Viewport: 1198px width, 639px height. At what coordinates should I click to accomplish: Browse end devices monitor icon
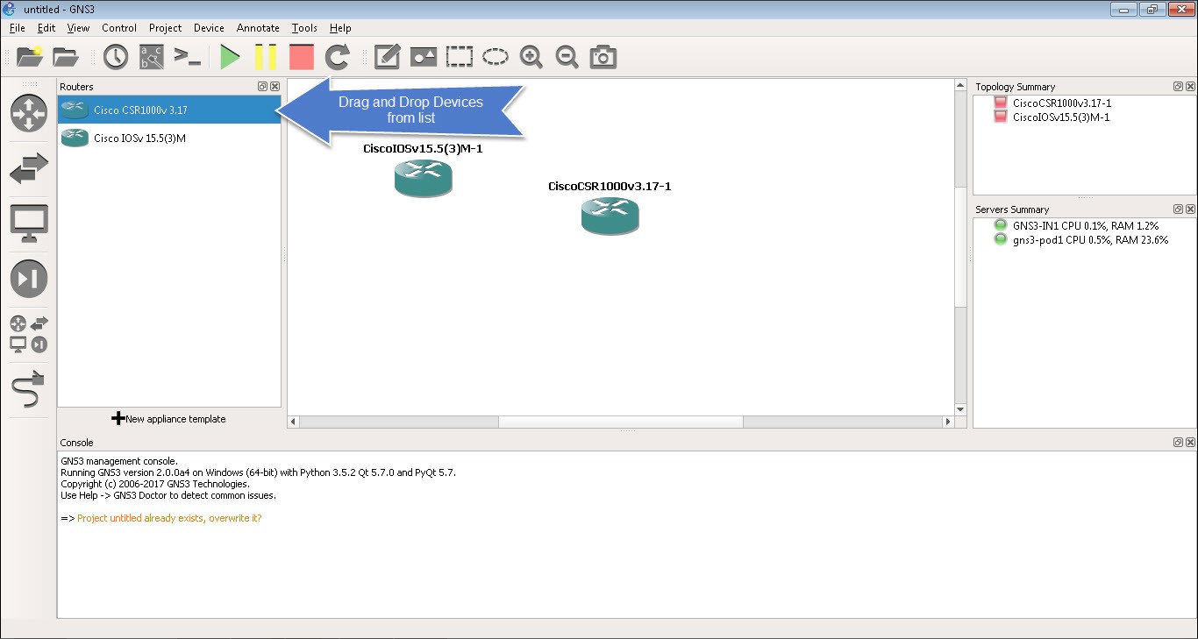tap(29, 224)
